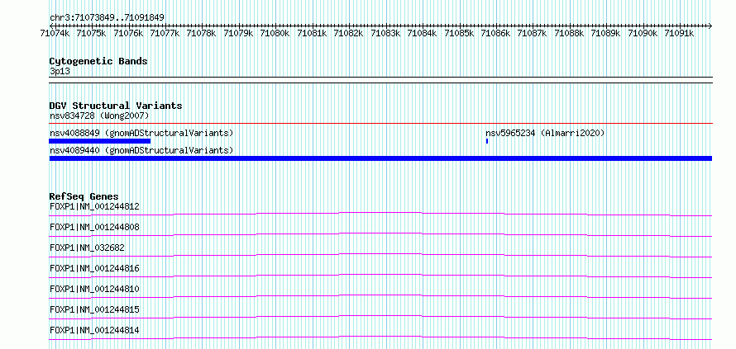Click the 3p13 cytogenetic band label
Viewport: 736px width, 349px height.
tap(60, 72)
